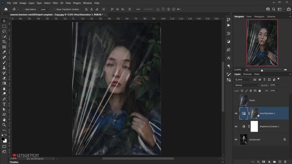Open the Image menu
This screenshot has height=164, width=292.
tap(23, 3)
